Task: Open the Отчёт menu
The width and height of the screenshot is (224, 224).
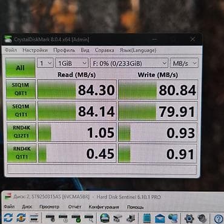Action: [74, 207]
